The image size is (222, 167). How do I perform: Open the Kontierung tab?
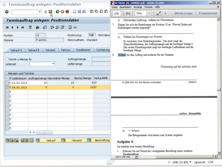(103, 50)
